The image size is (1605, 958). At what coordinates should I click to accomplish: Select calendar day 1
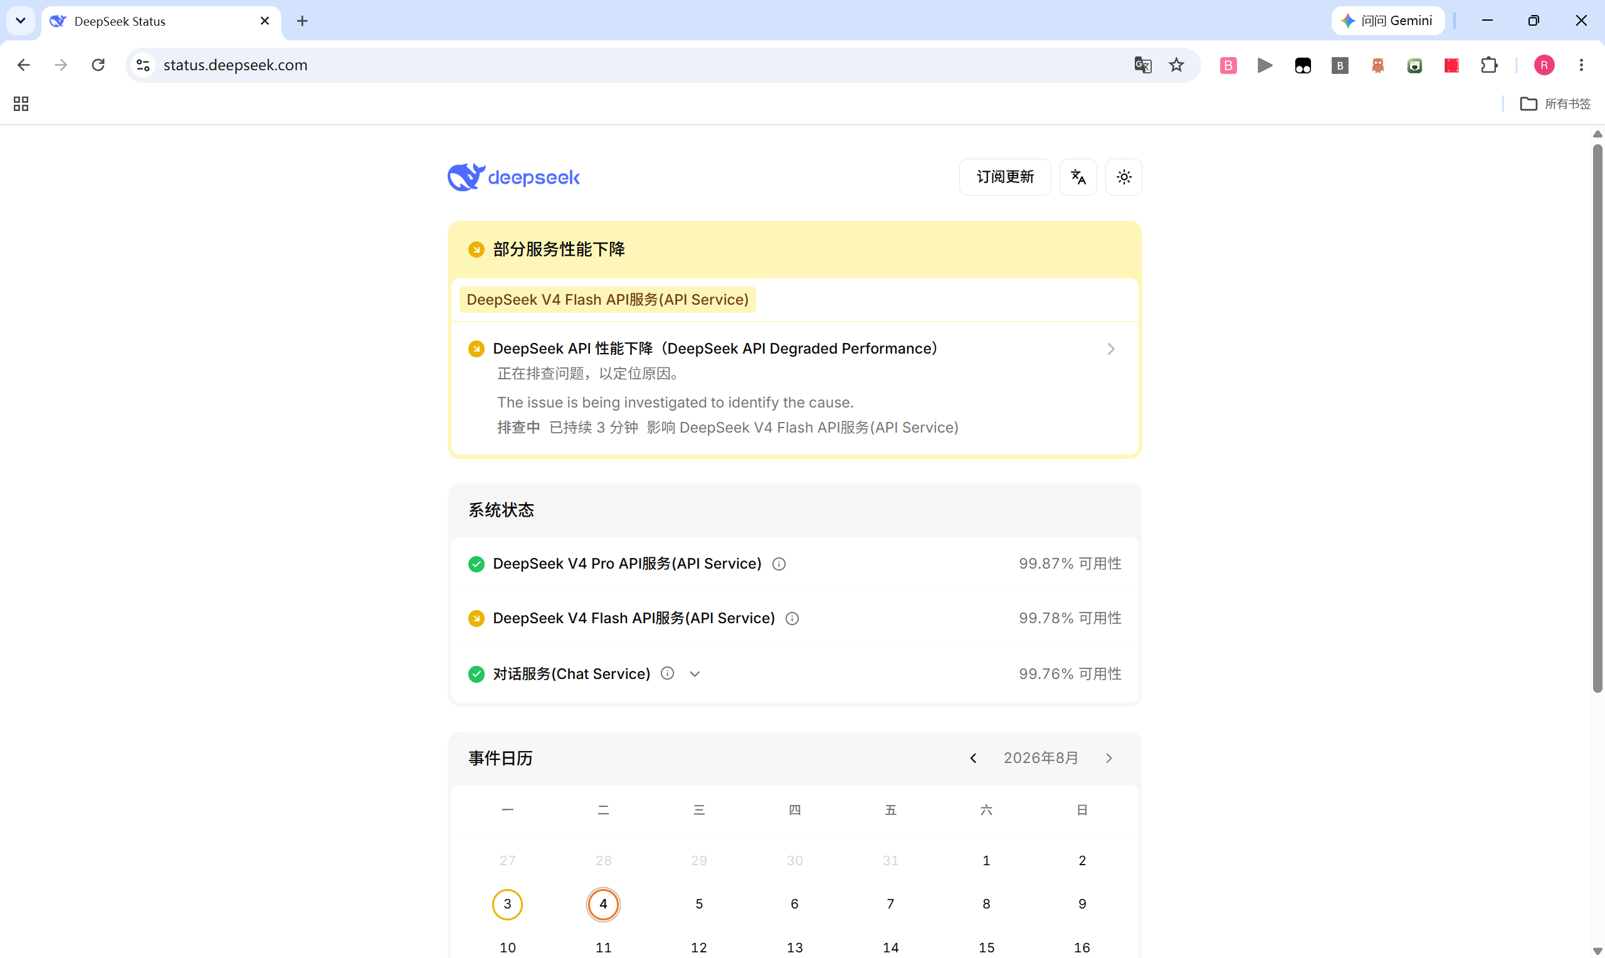(986, 861)
